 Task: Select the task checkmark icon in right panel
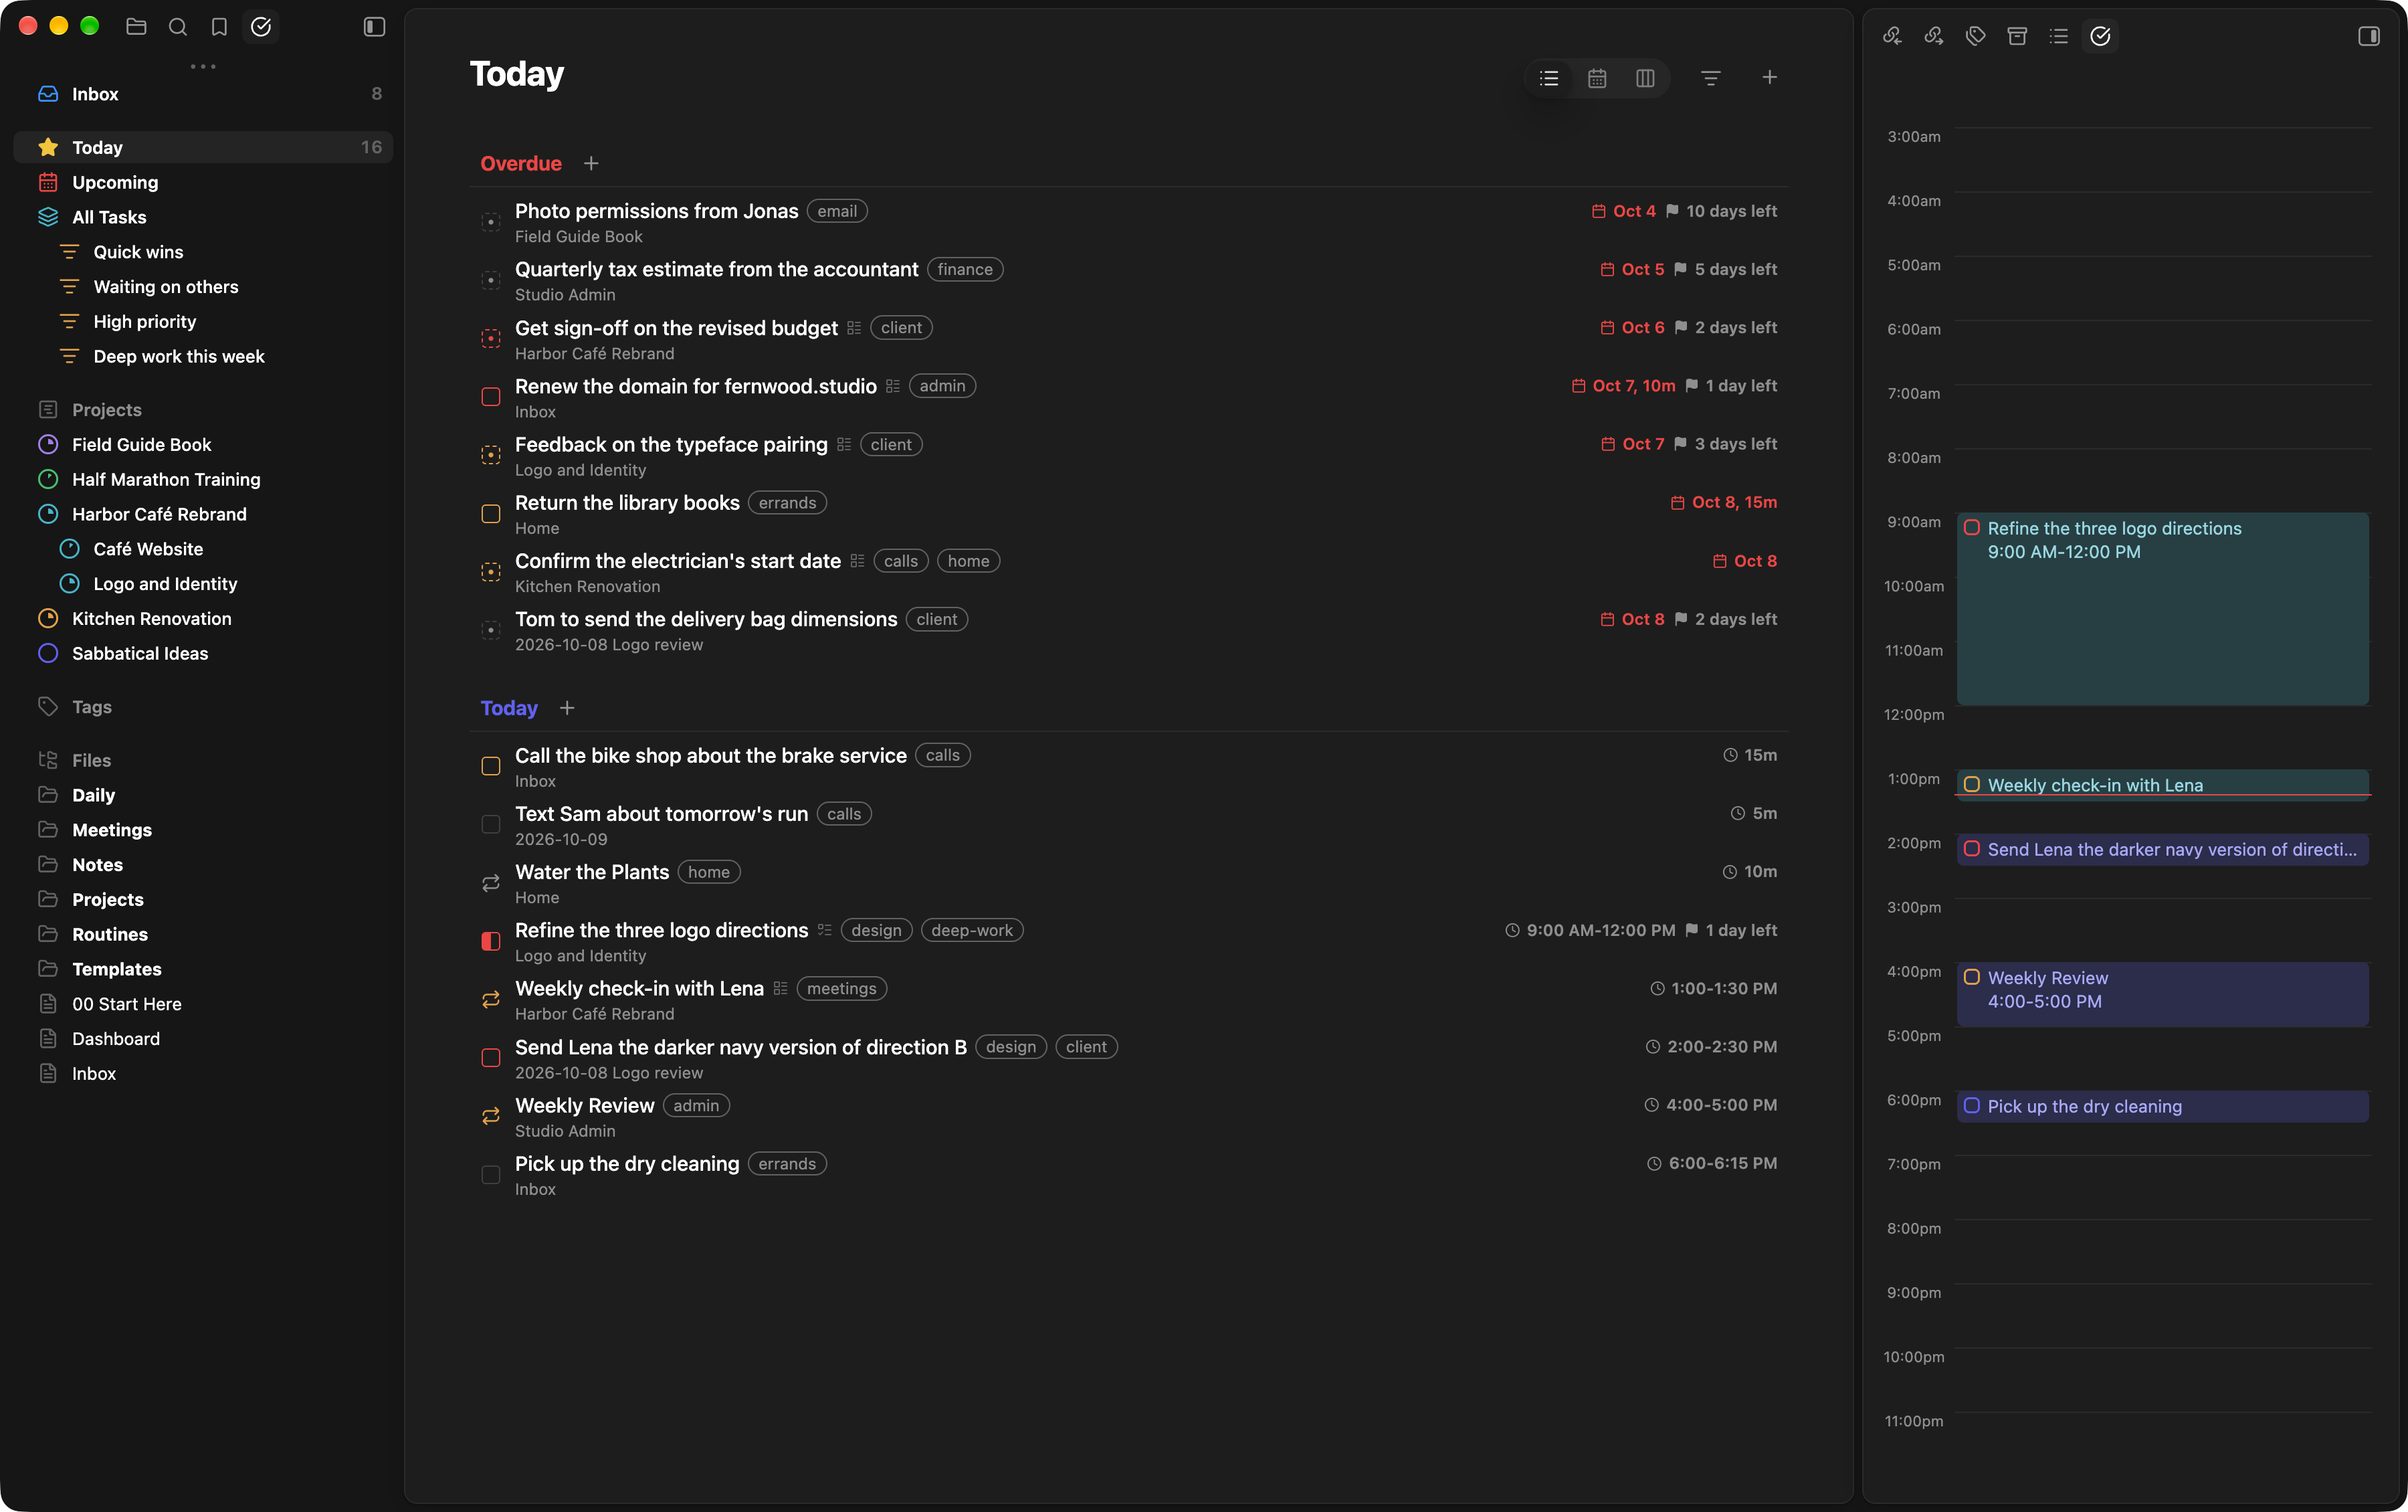(2100, 36)
